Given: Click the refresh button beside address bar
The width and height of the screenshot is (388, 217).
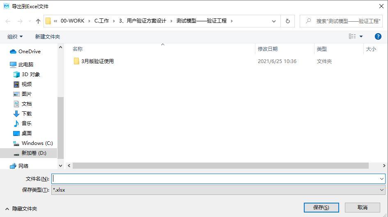Looking at the screenshot, I should click(287, 21).
